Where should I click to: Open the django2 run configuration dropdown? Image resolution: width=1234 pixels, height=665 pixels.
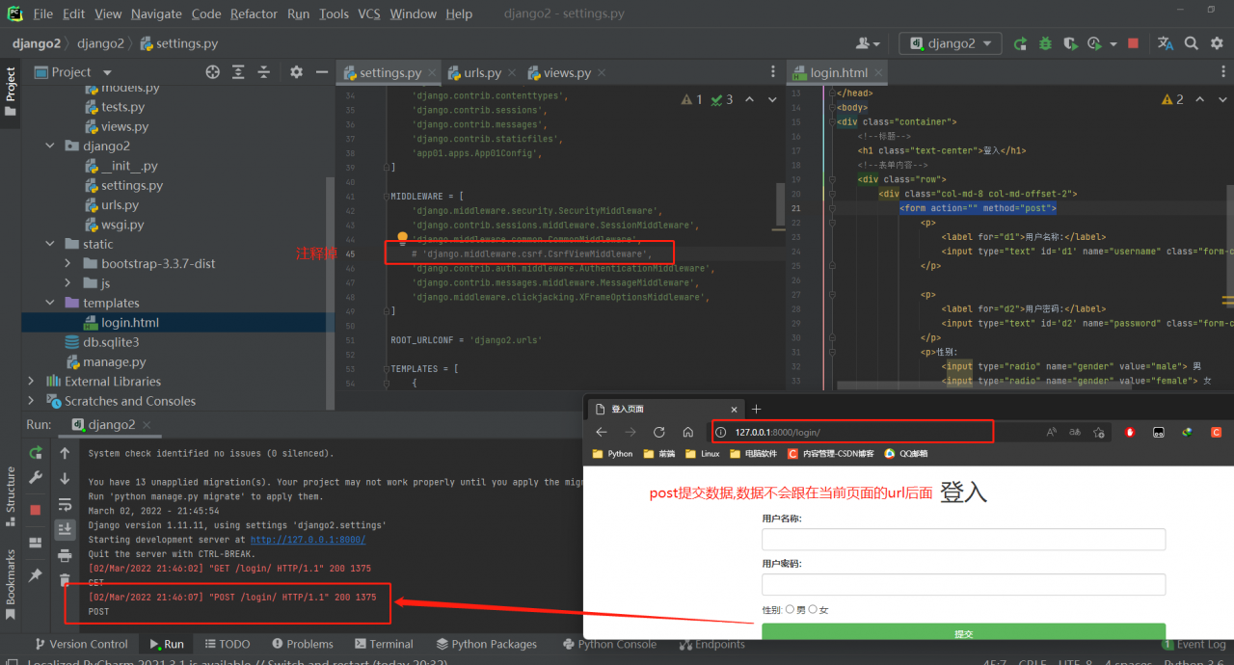click(x=952, y=43)
